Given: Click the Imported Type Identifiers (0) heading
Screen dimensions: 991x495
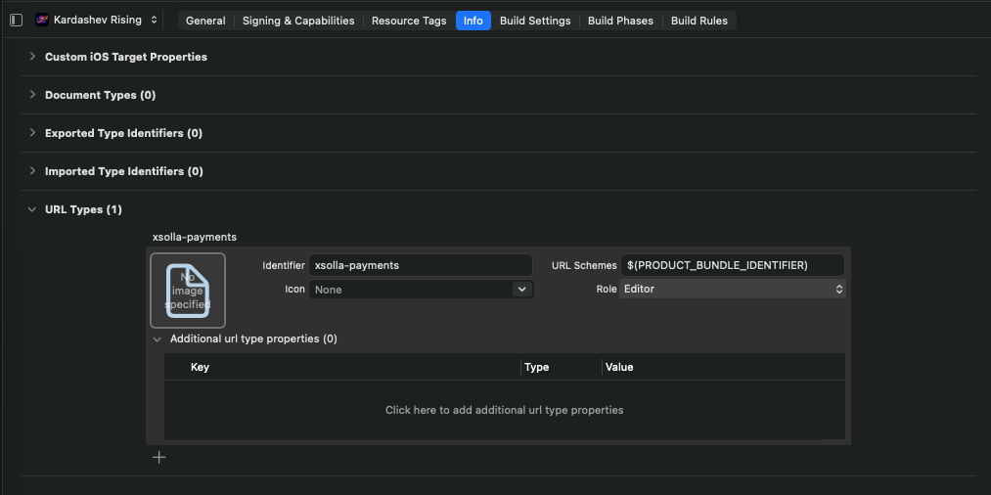Looking at the screenshot, I should click(x=124, y=171).
